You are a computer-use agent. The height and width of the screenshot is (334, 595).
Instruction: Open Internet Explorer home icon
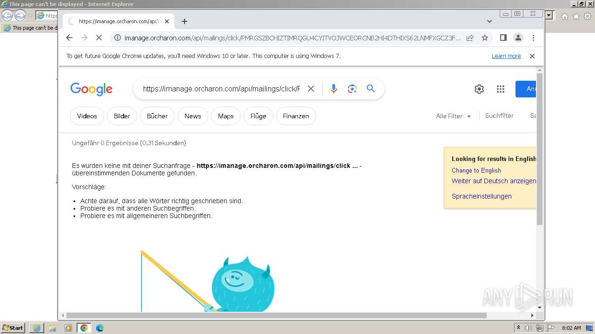click(x=564, y=16)
